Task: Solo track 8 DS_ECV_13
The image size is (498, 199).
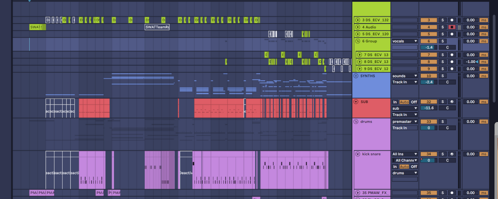Action: pos(442,62)
